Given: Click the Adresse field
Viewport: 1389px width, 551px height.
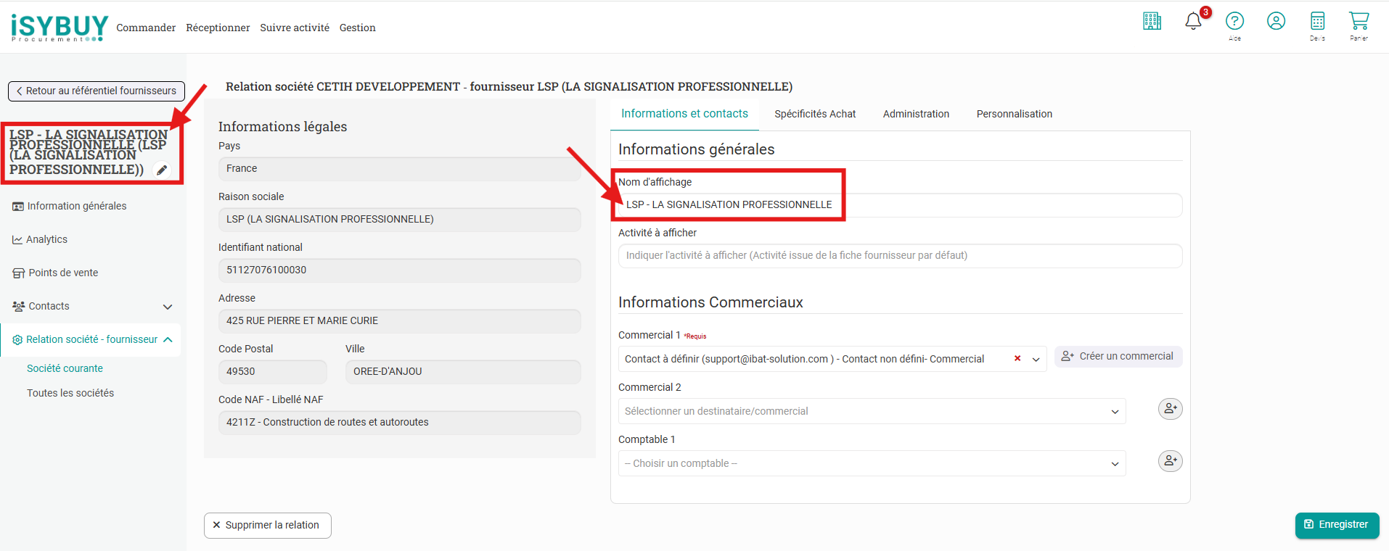Looking at the screenshot, I should tap(399, 321).
